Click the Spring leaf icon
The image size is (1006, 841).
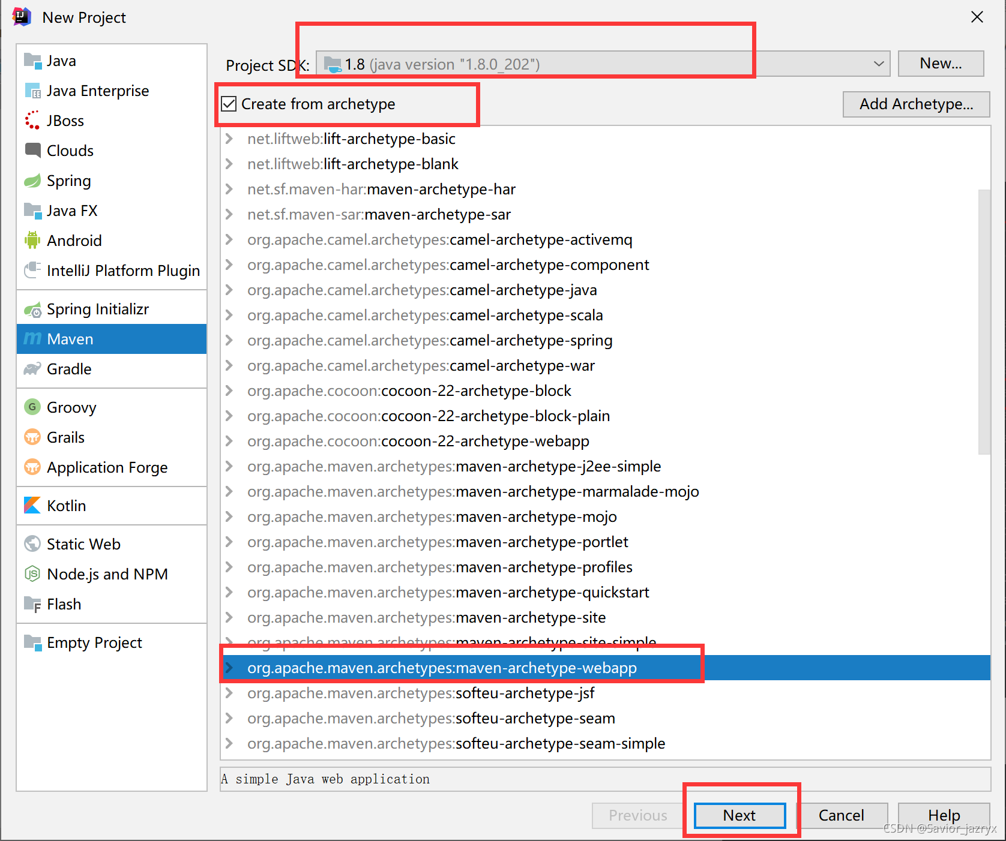pos(32,181)
